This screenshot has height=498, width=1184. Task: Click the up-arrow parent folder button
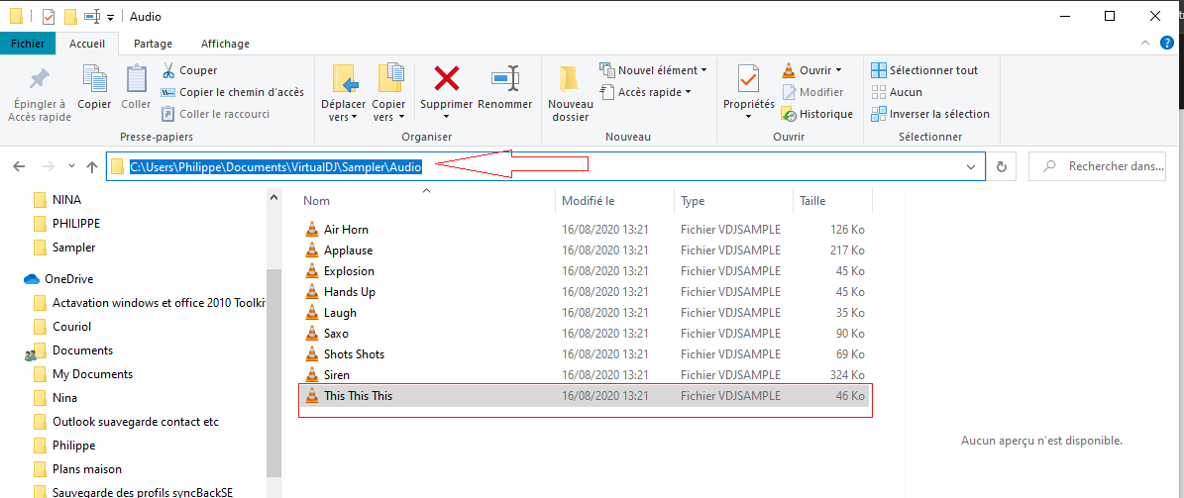(x=91, y=167)
